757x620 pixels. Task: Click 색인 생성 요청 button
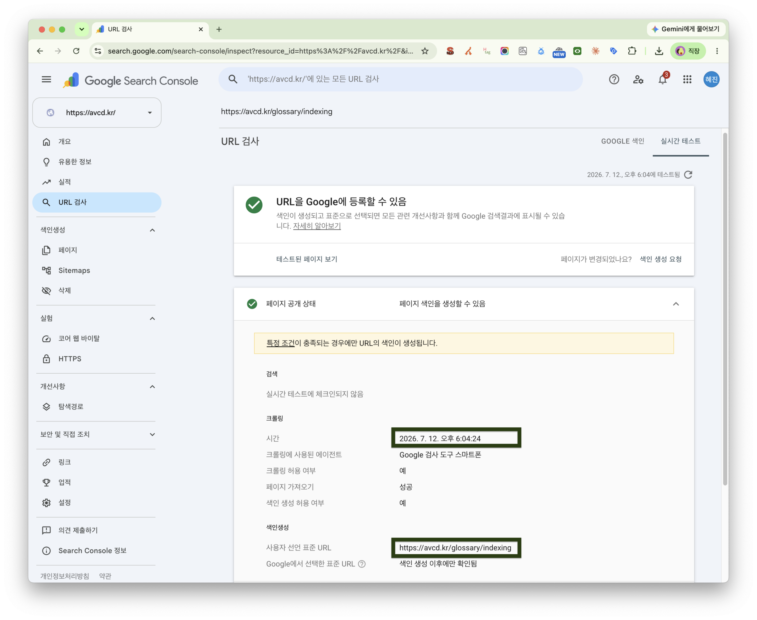click(x=660, y=259)
